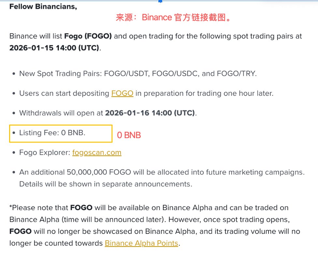Image resolution: width=318 pixels, height=258 pixels.
Task: Click the "Listing Fee: 0 BNB." text inside the yellow box
Action: (52, 133)
